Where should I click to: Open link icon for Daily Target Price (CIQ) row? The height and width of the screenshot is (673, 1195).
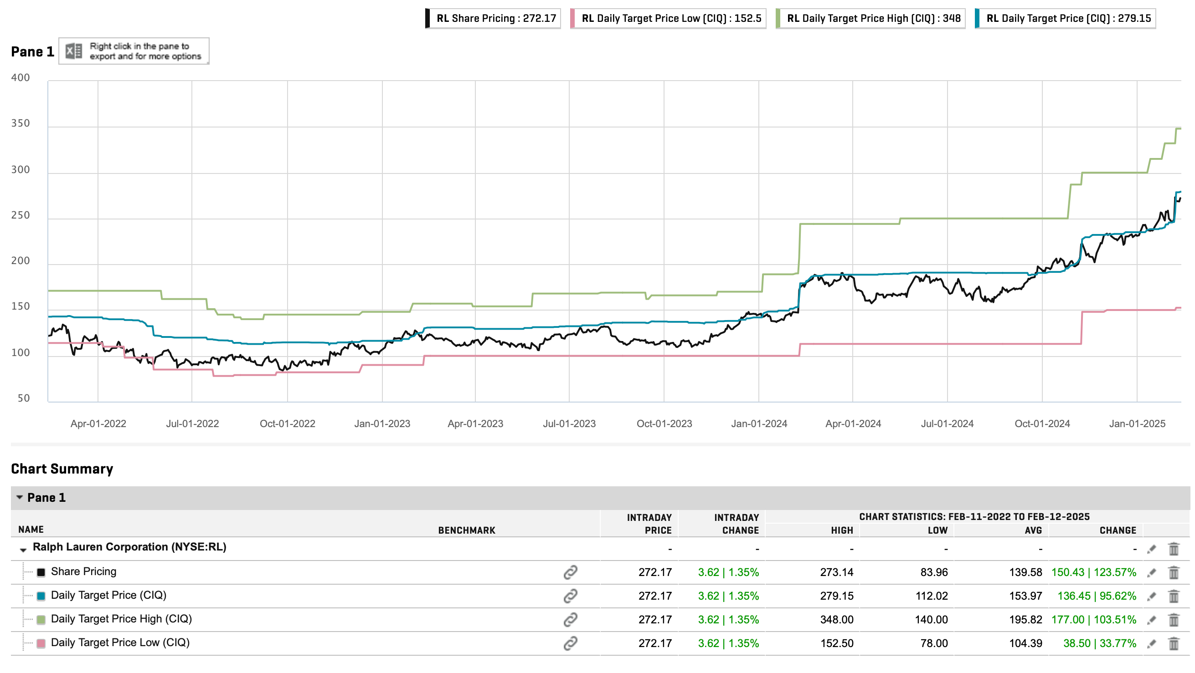pyautogui.click(x=570, y=596)
